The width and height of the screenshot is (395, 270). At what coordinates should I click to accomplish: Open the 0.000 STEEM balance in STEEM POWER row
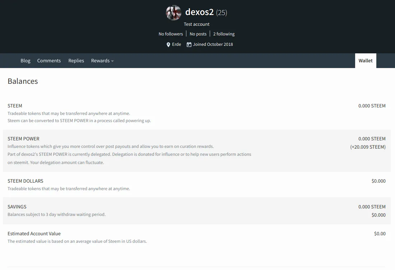[372, 139]
